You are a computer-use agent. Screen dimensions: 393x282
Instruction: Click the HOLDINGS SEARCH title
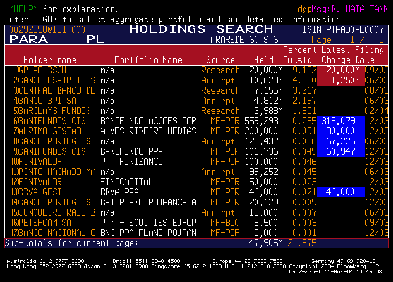click(x=201, y=29)
